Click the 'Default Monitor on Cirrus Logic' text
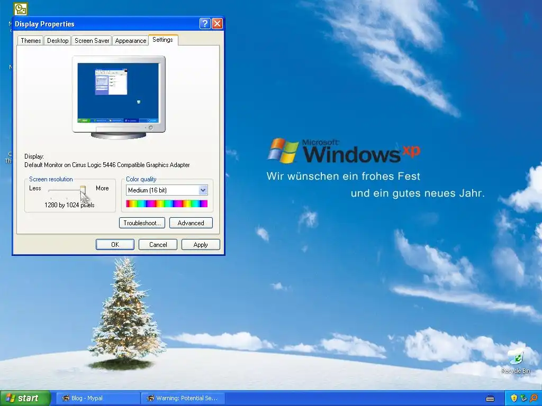542x406 pixels. [x=107, y=165]
